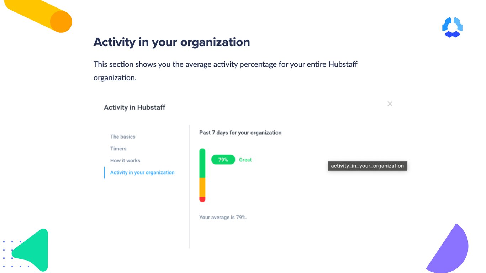Click the green triangle shape

point(31,250)
